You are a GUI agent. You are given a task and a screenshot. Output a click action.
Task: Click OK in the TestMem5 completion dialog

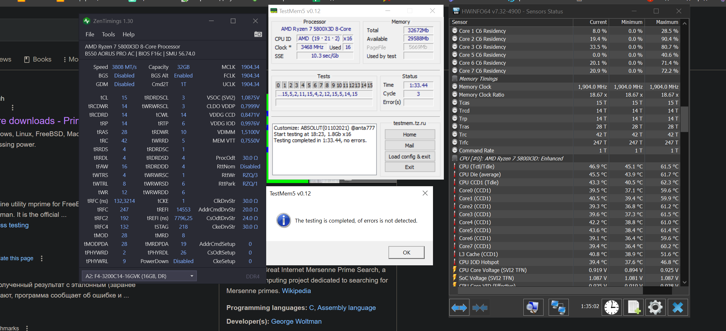pos(406,253)
